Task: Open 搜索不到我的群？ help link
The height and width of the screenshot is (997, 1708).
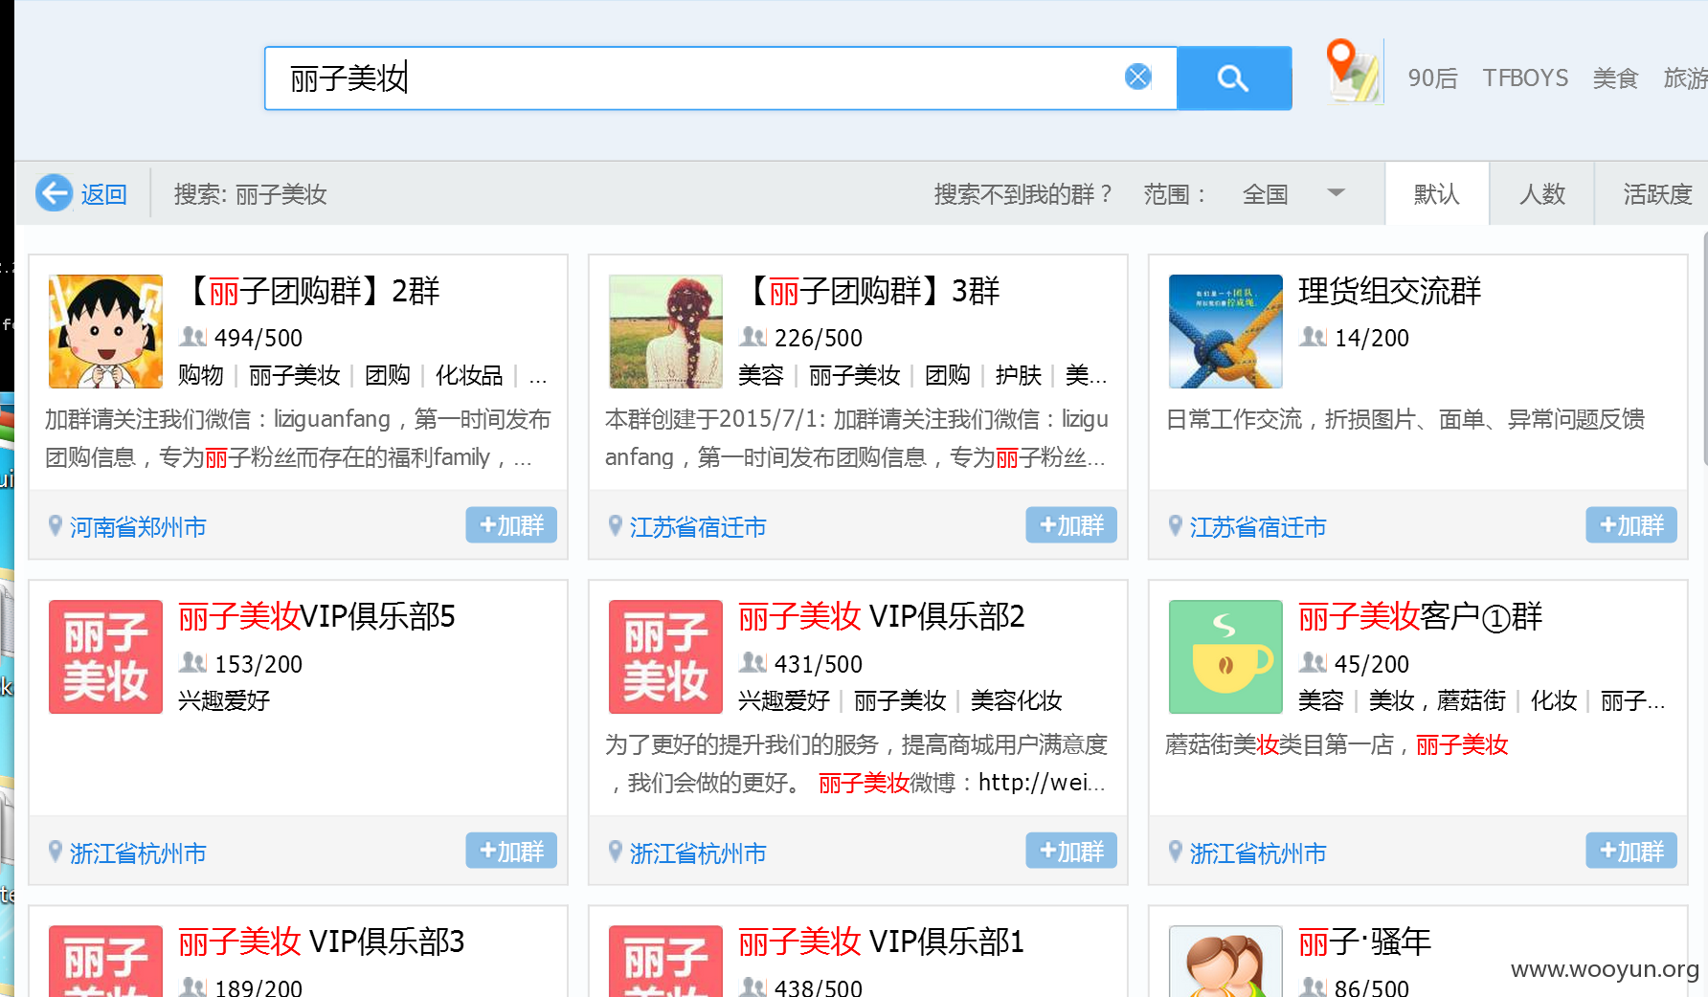Action: (x=1023, y=194)
